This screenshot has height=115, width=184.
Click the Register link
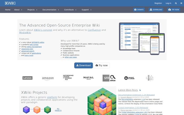click(x=158, y=3)
